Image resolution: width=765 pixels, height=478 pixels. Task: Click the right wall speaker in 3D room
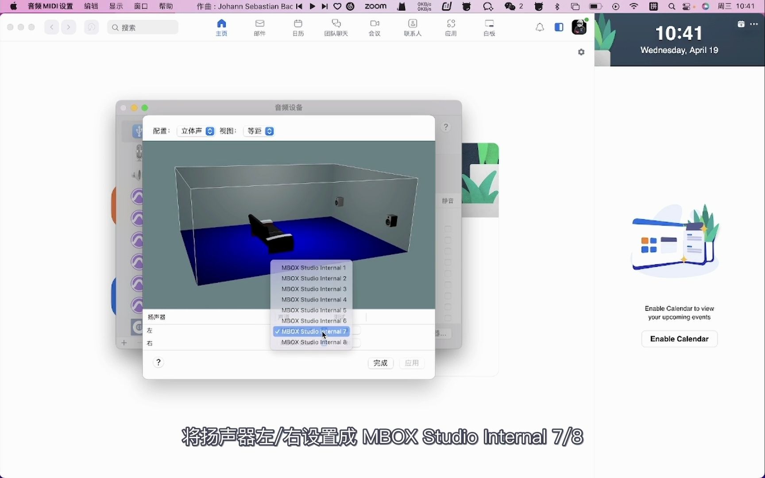coord(391,220)
